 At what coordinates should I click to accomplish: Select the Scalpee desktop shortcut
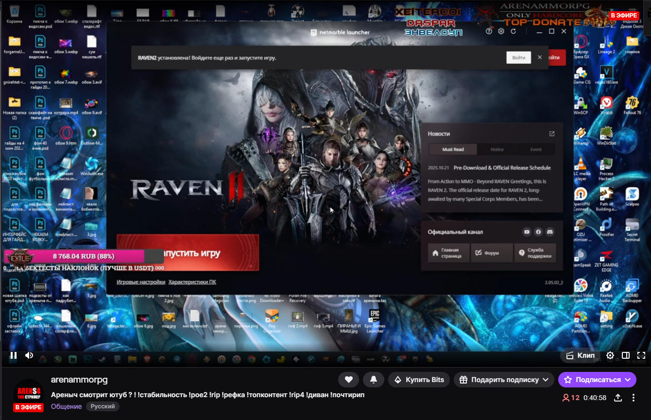pyautogui.click(x=632, y=196)
